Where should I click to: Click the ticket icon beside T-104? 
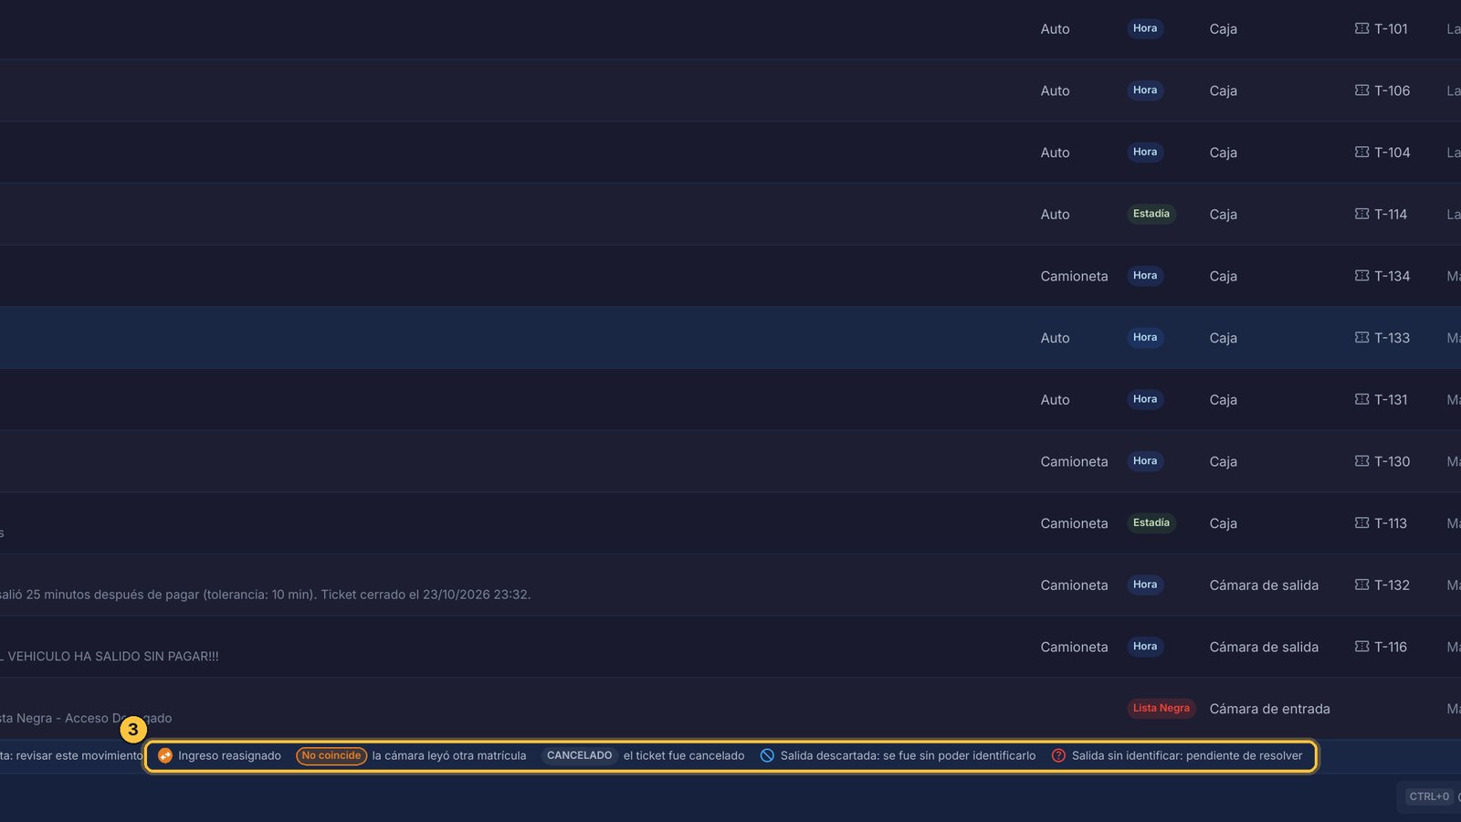point(1361,153)
